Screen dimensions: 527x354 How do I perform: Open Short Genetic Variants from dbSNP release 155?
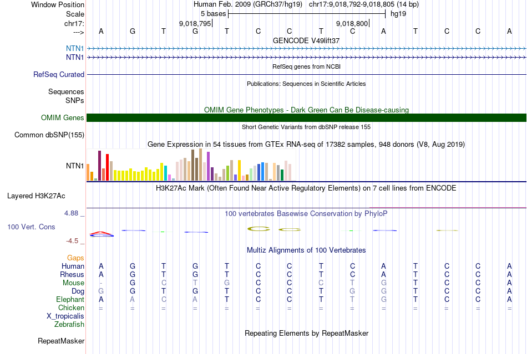(306, 127)
